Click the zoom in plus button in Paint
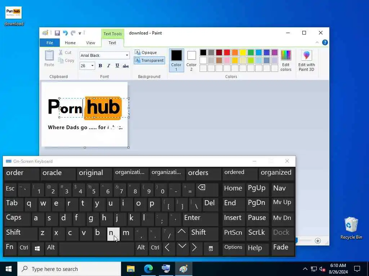This screenshot has width=369, height=276. [x=318, y=241]
